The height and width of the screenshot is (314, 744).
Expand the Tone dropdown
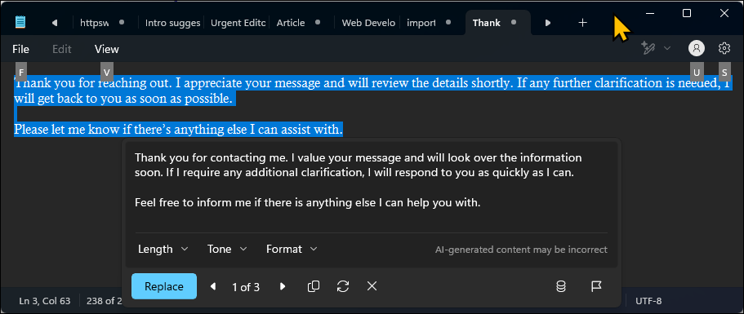(227, 249)
